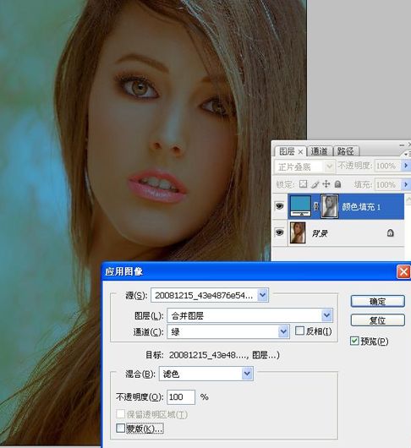411x448 pixels.
Task: Click the padlock icon on 背景 layer
Action: coord(390,232)
